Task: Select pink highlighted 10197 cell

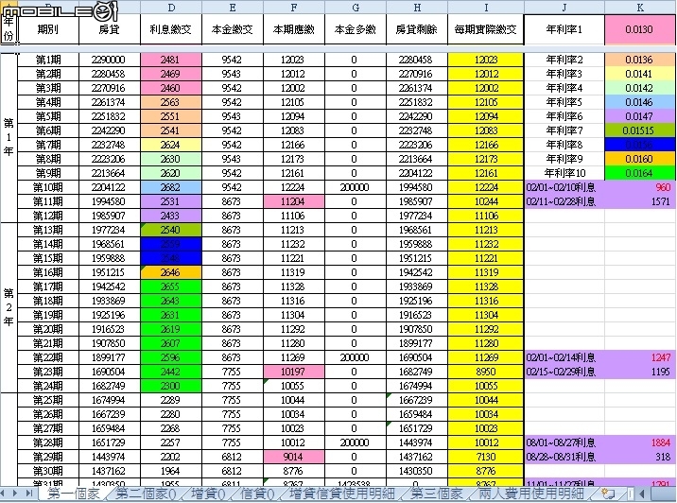Action: pyautogui.click(x=294, y=372)
